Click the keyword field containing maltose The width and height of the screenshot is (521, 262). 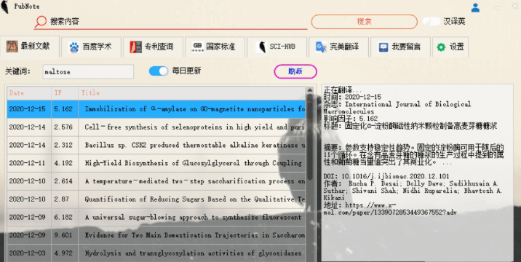point(88,71)
